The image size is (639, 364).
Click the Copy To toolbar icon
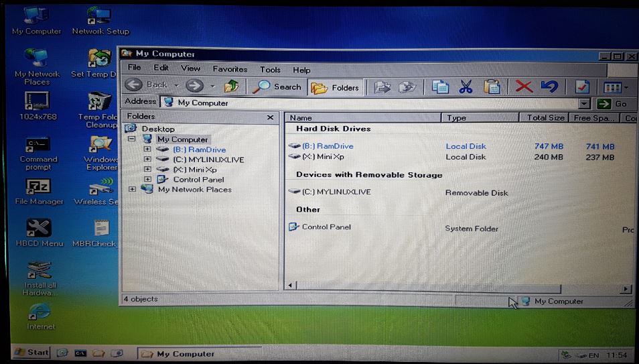click(x=407, y=87)
